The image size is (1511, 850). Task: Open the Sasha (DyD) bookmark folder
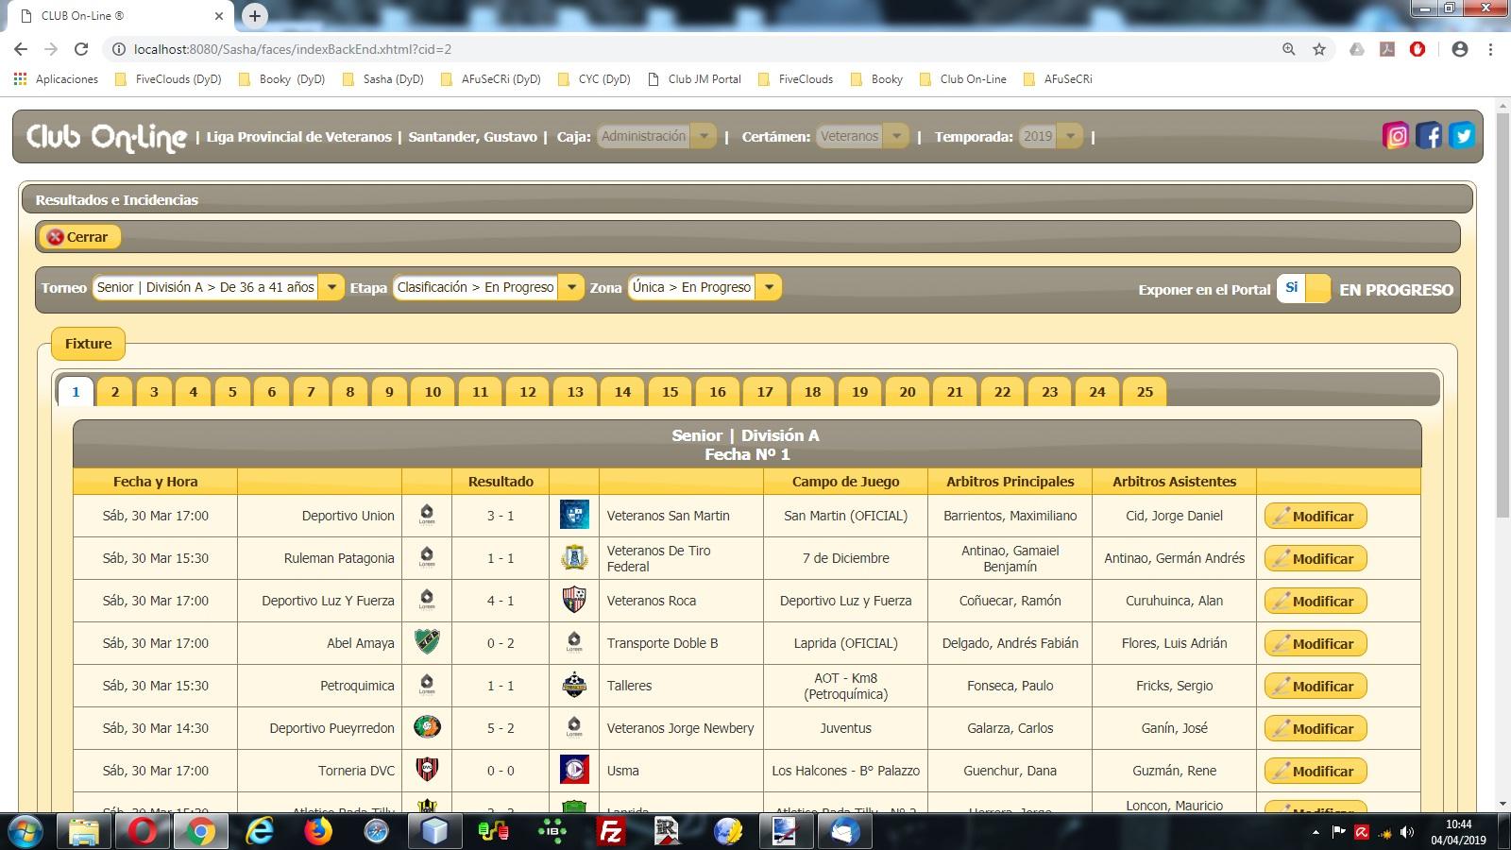tap(382, 79)
